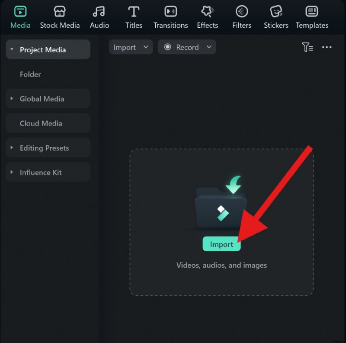Click the Stickers face icon
Image resolution: width=346 pixels, height=343 pixels.
coord(276,11)
